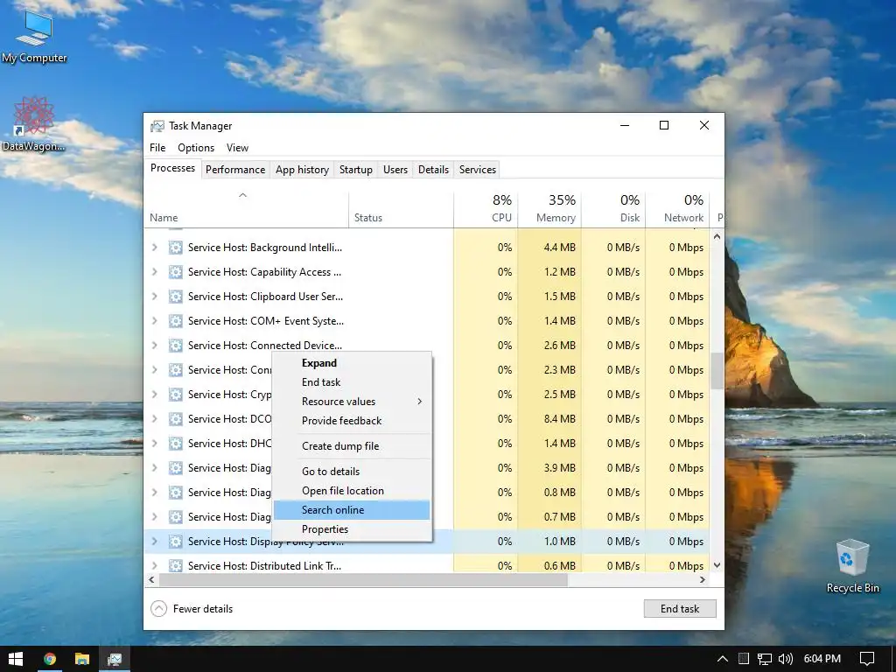
Task: Sort by the Memory column header
Action: [549, 208]
